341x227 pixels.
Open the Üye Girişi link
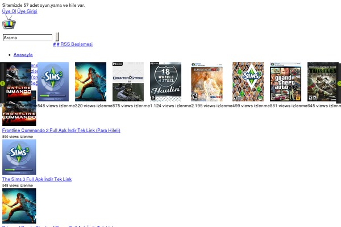(x=27, y=11)
